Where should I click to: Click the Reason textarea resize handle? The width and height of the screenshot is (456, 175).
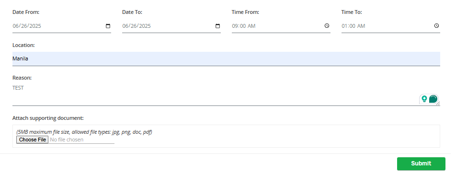[438, 104]
